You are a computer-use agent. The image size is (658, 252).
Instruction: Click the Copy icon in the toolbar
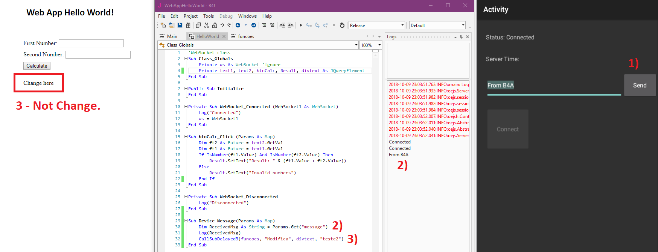tap(198, 25)
